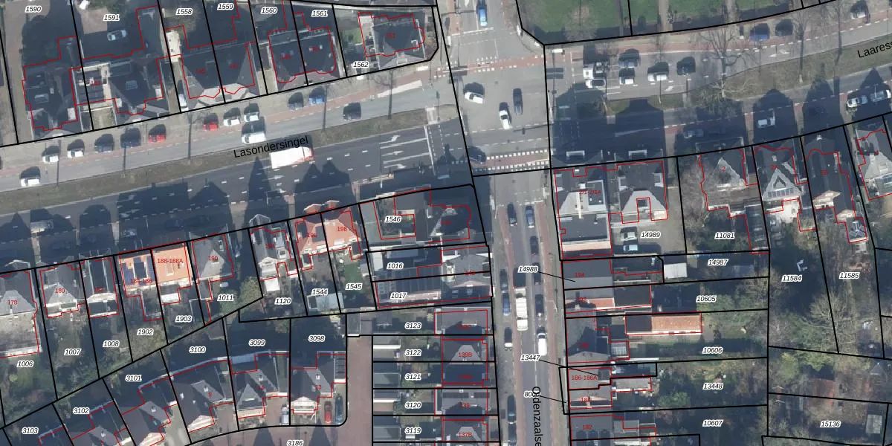
Task: Select the house number 188-188A label
Action: (170, 262)
